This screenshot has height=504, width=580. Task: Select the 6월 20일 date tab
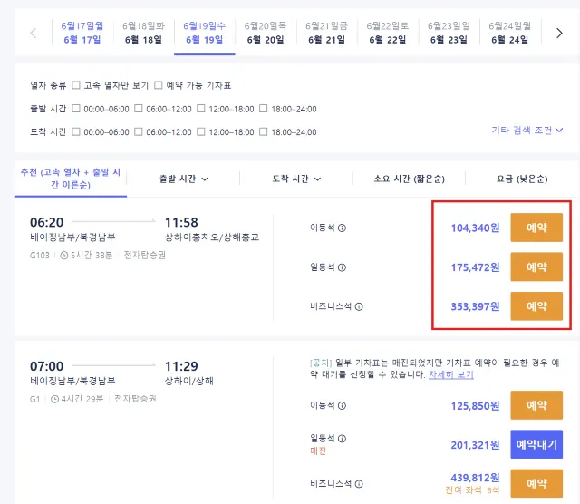(x=266, y=33)
